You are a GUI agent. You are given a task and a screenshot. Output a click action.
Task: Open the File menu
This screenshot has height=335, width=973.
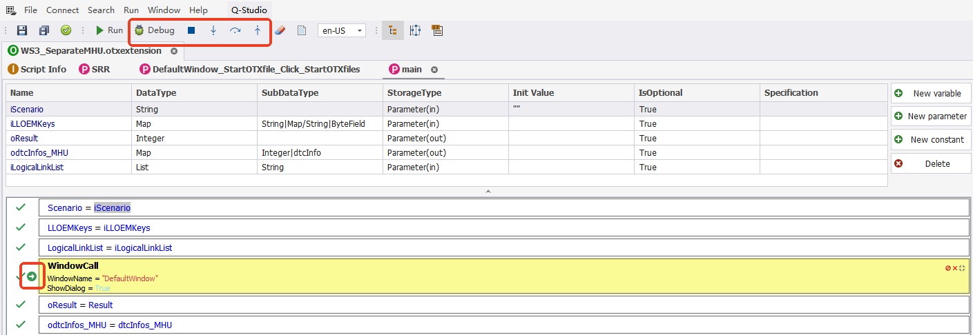coord(30,10)
